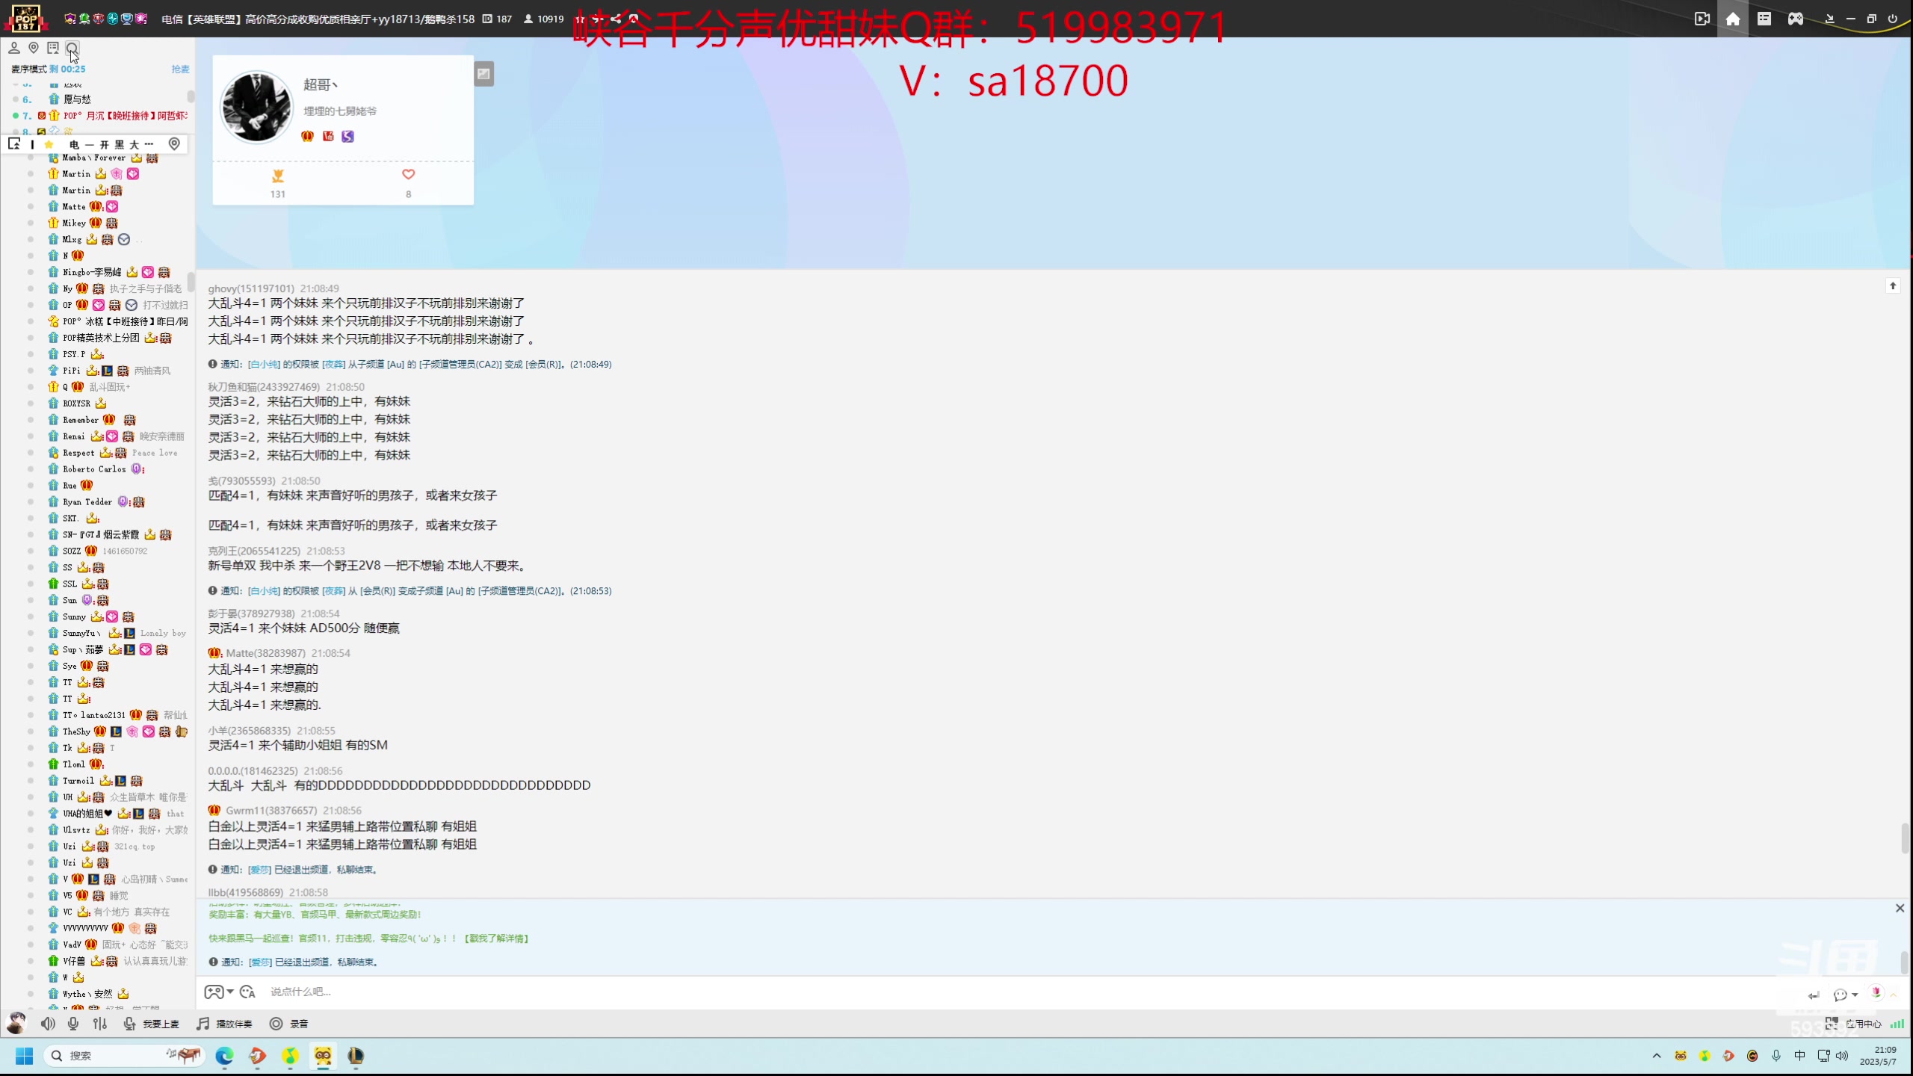Open the video icon in title bar
The width and height of the screenshot is (1913, 1076).
[x=1702, y=19]
